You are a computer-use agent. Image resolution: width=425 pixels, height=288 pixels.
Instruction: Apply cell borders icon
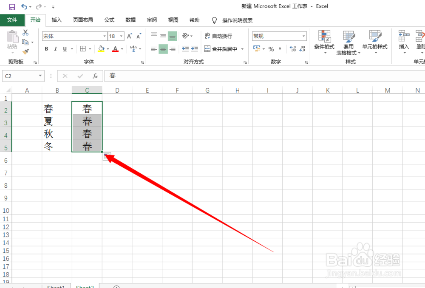(83, 49)
